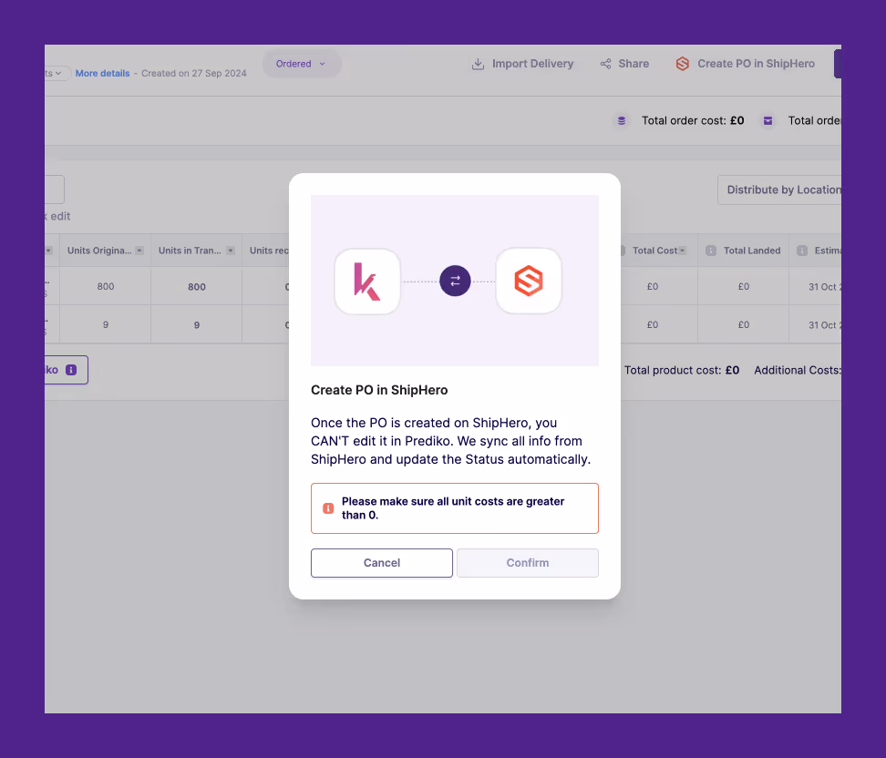This screenshot has width=886, height=758.
Task: Click the Units rec column header
Action: click(x=270, y=251)
